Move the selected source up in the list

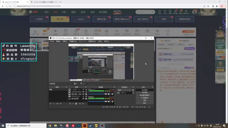pos(80,104)
